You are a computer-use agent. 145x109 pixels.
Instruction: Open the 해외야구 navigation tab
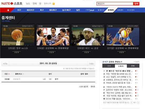pos(30,10)
